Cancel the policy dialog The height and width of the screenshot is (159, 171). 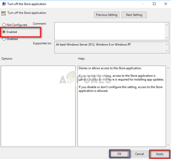139,154
